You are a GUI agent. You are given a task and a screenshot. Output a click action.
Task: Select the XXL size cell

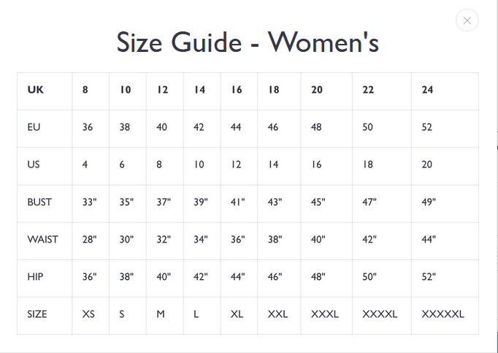[x=277, y=314]
